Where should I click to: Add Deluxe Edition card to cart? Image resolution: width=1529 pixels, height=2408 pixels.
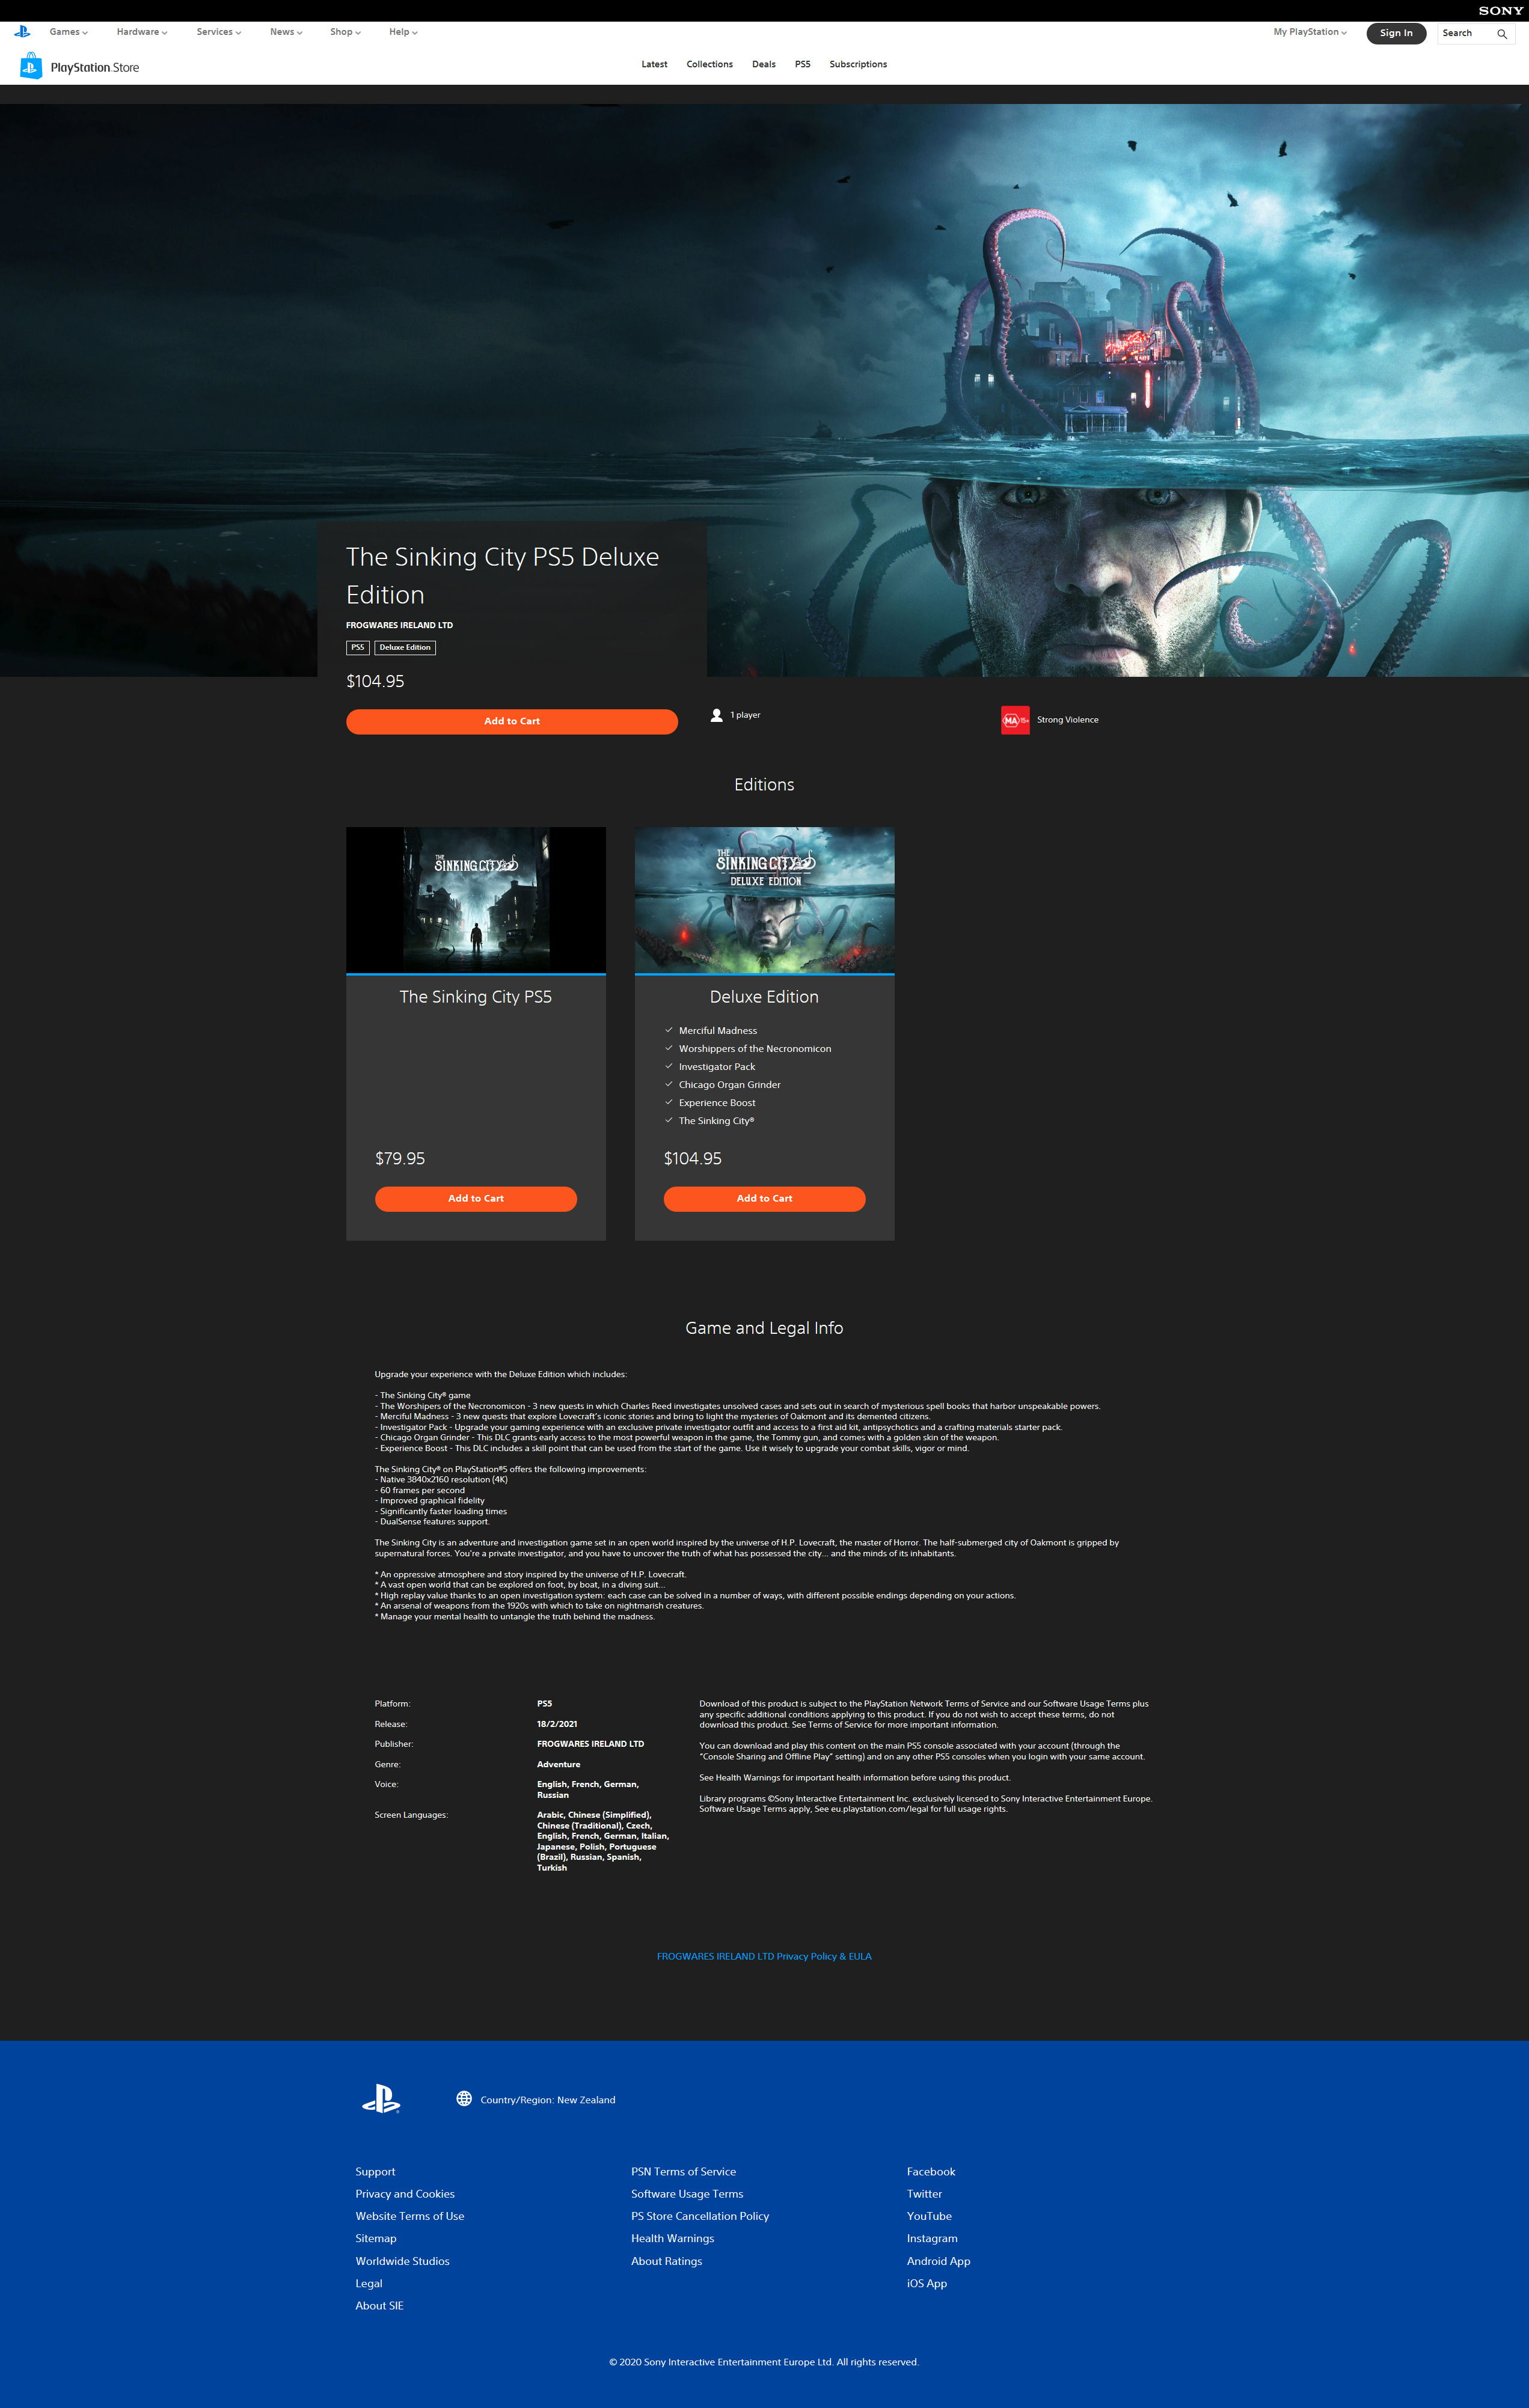pos(764,1198)
